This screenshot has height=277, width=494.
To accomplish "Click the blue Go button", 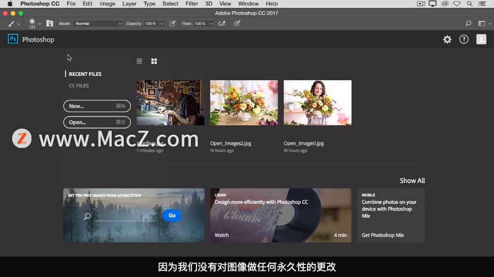I will click(x=172, y=215).
